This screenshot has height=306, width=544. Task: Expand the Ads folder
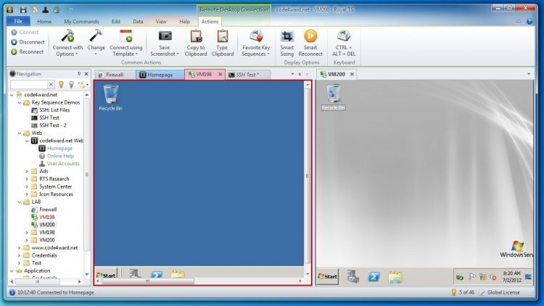[x=27, y=171]
